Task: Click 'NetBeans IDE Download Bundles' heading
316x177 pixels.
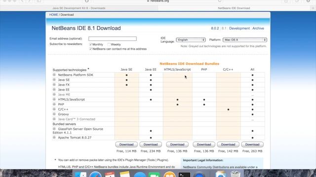Action: tap(189, 63)
